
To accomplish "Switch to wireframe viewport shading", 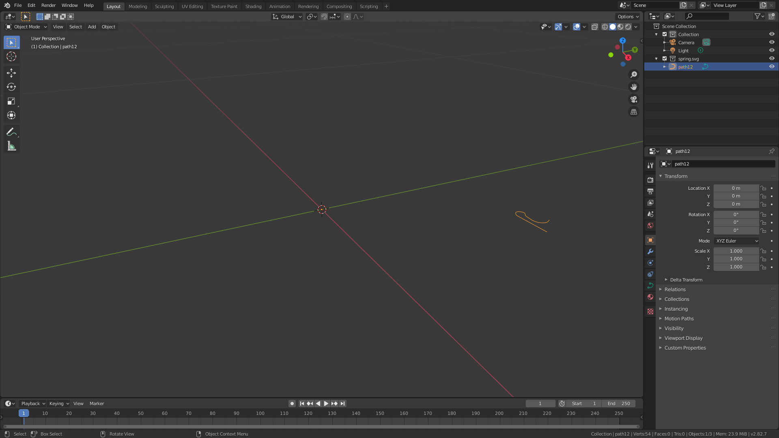I will pos(605,27).
